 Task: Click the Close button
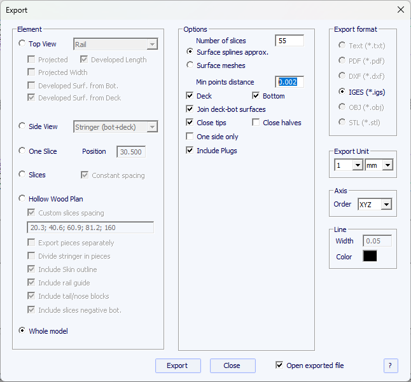point(232,365)
